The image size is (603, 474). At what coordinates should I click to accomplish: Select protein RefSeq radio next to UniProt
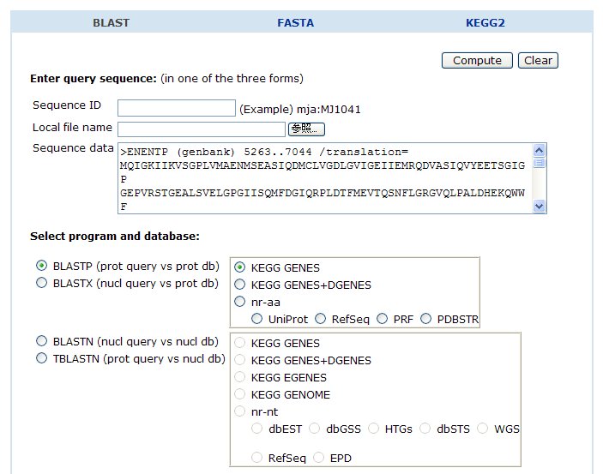click(320, 319)
